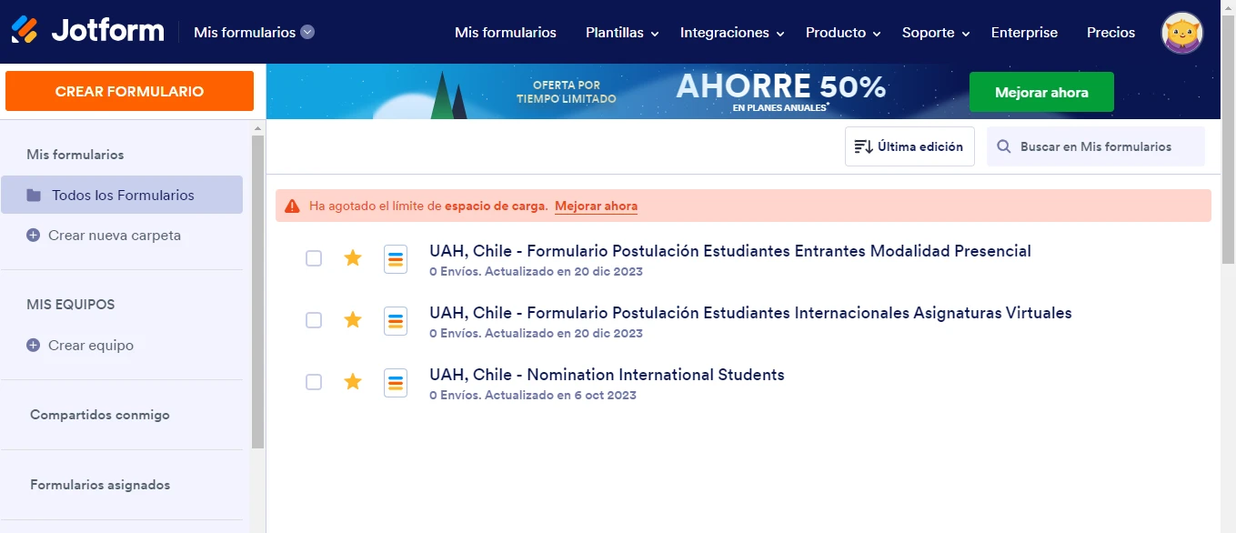Toggle star on Asignaturas Virtuales form
The image size is (1236, 533).
[x=353, y=320]
